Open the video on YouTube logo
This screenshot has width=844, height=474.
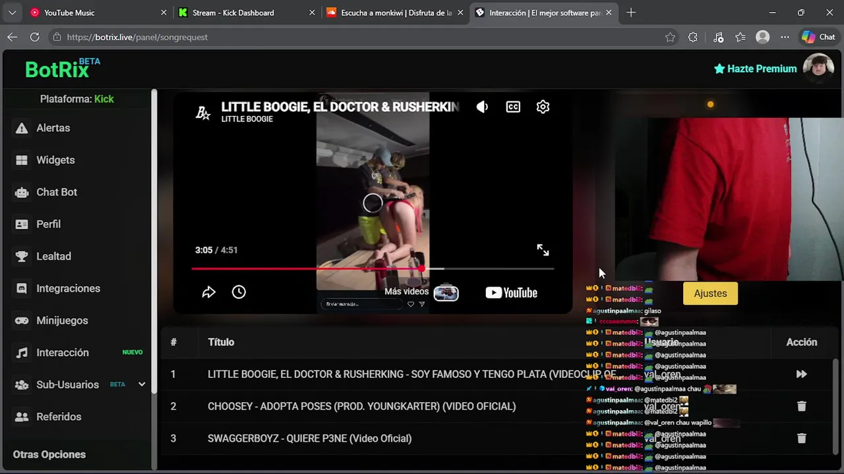point(511,293)
